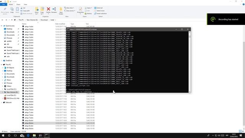Click Pin to Quick access icon
The width and height of the screenshot is (245, 138).
(x=5, y=11)
